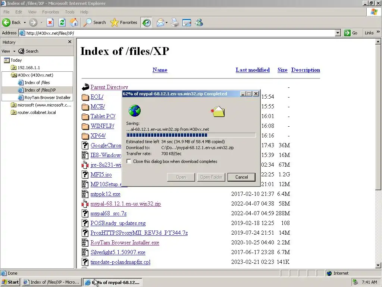382x287 pixels.
Task: Expand the 192.168.1.1 history folder
Action: 26,68
